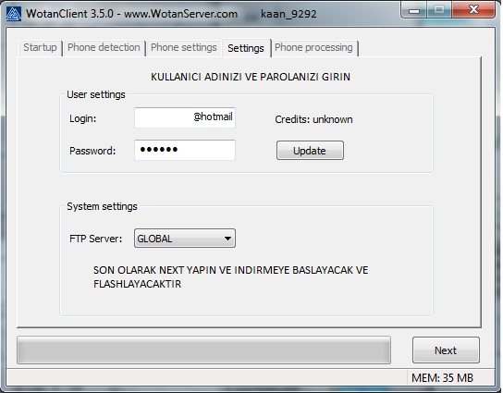Focus the Login text field
503x393 pixels.
[185, 117]
